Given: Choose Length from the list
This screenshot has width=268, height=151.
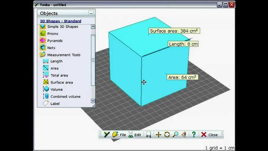Looking at the screenshot, I should [x=56, y=61].
